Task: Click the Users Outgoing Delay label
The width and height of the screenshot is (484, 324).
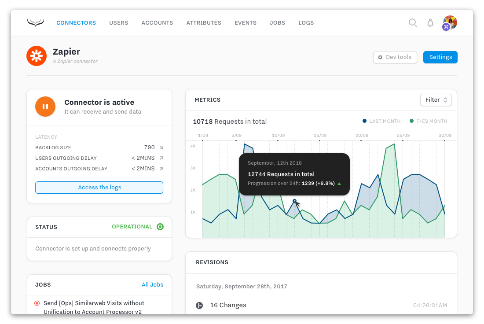Action: click(x=66, y=158)
